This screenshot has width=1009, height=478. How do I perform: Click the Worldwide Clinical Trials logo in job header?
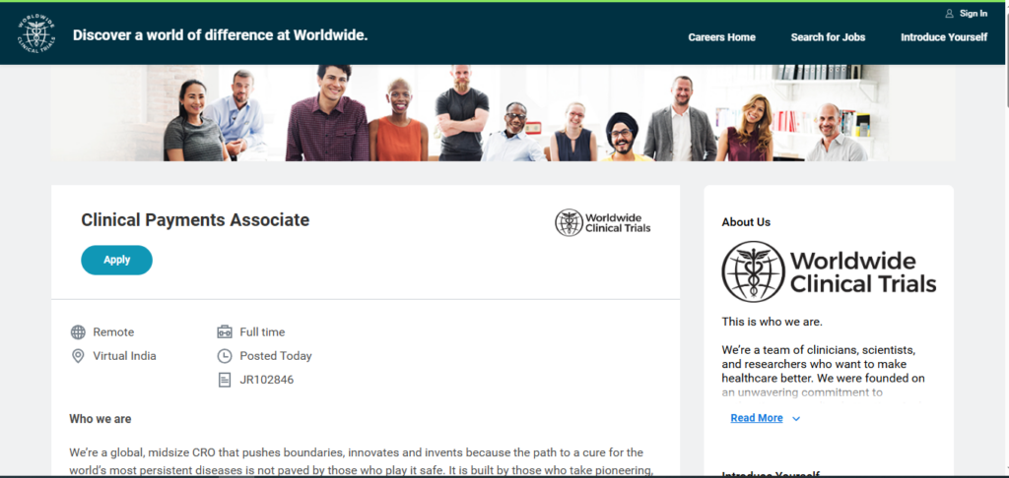pos(602,222)
